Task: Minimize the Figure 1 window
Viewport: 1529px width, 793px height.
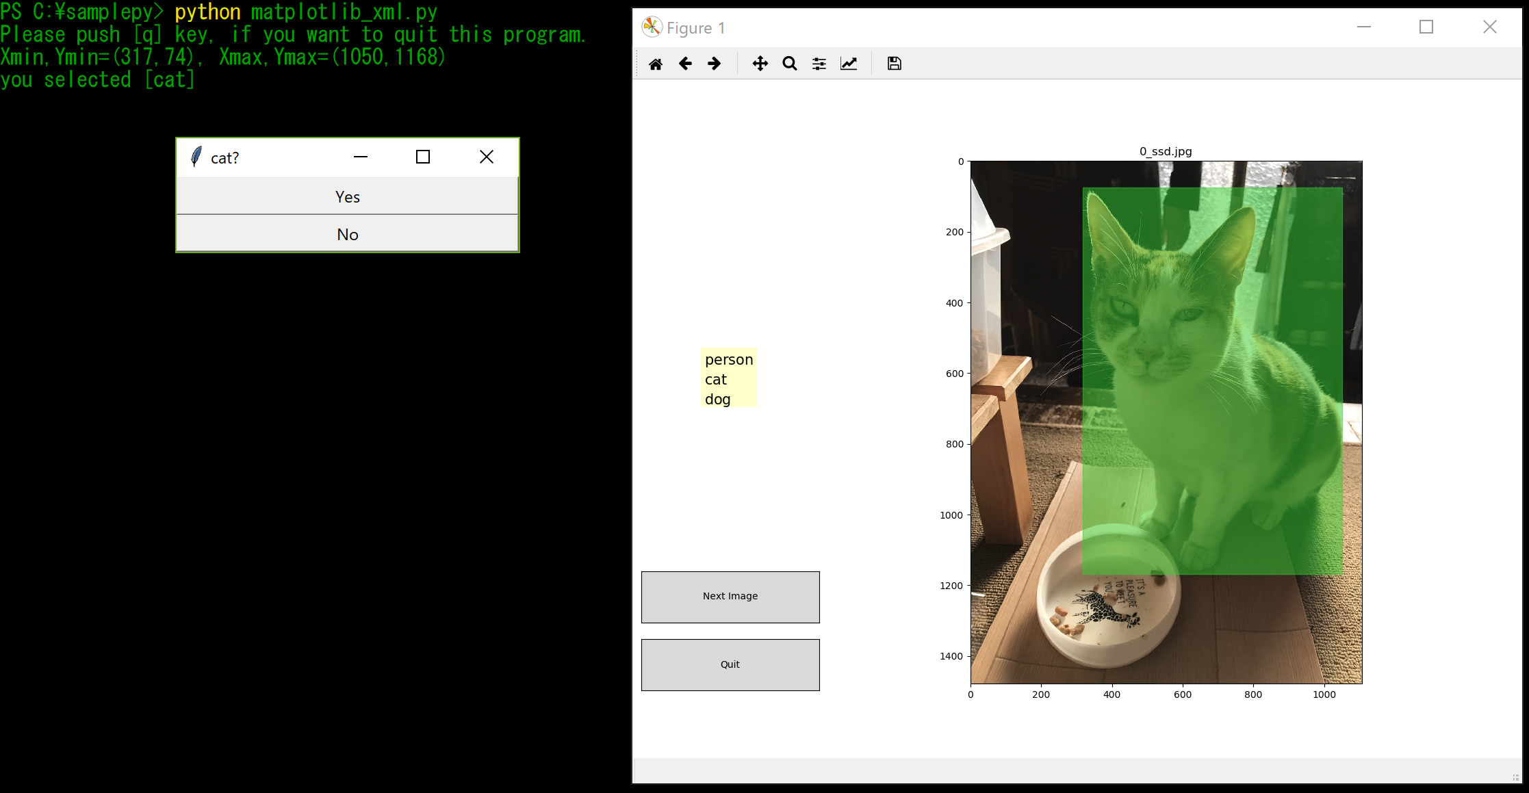Action: (x=1364, y=27)
